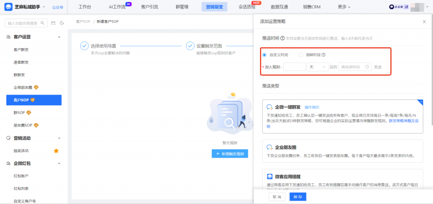Click the help icon next to 推送时间
Viewport: 433px width, 204px height.
point(282,38)
